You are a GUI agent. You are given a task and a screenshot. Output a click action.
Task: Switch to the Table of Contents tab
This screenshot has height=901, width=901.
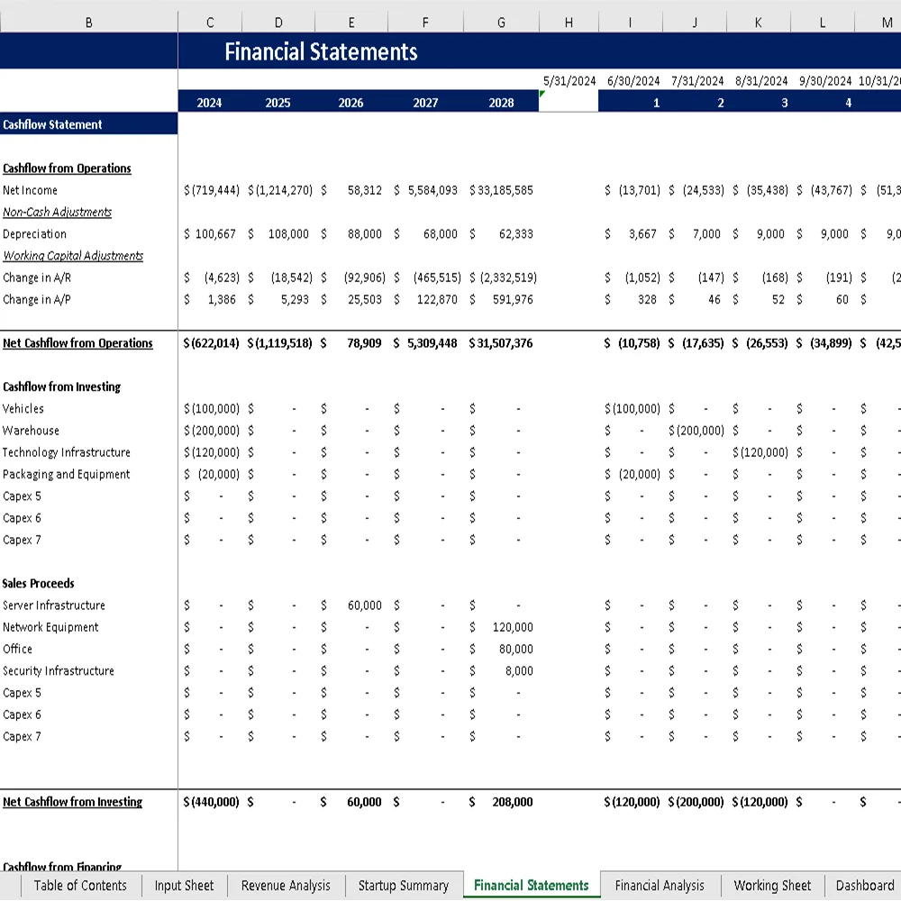tap(80, 886)
